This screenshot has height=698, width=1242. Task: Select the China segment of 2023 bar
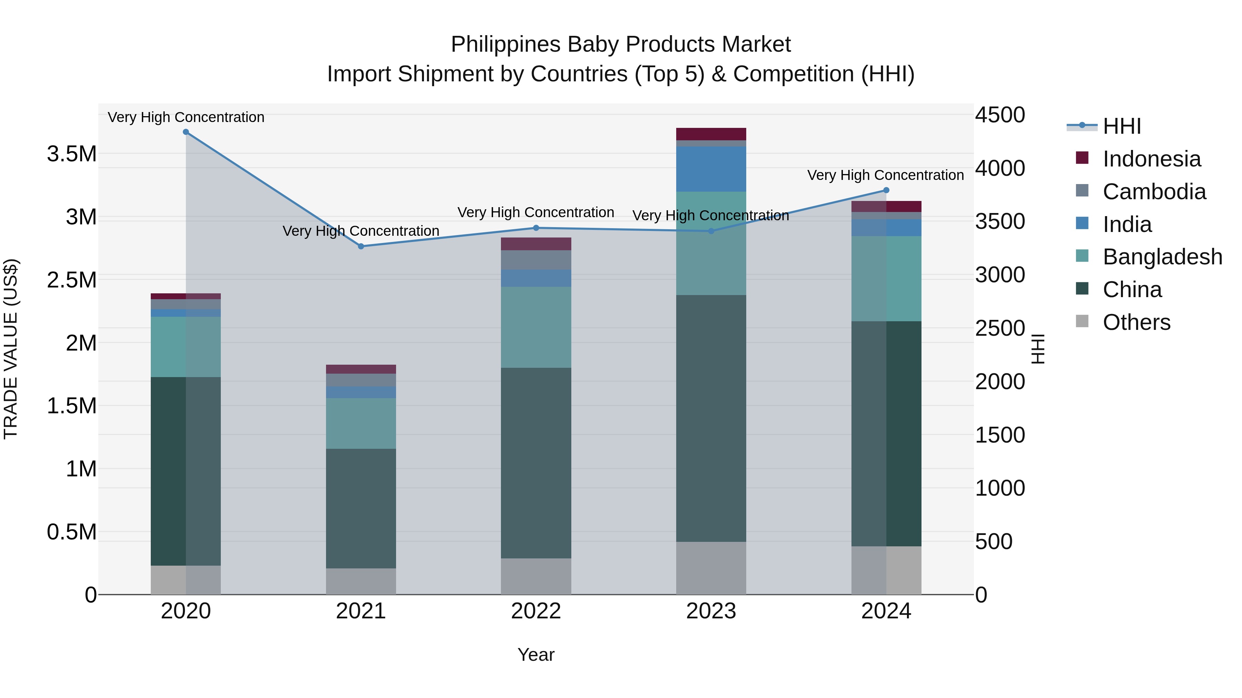(x=711, y=418)
